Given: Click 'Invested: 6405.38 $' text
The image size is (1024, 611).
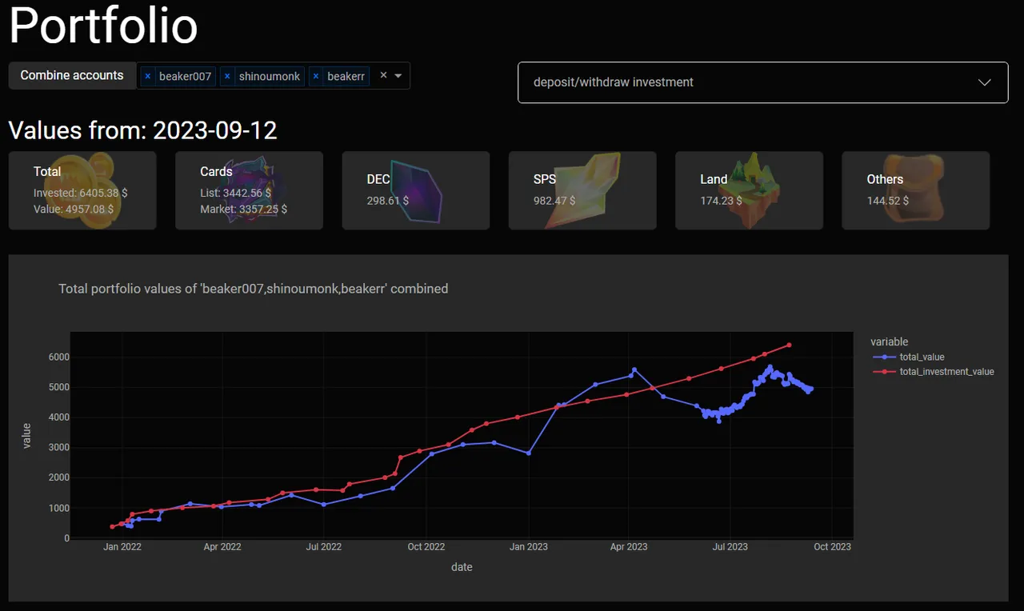Looking at the screenshot, I should [x=80, y=194].
